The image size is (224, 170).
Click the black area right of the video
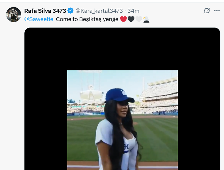(x=199, y=116)
